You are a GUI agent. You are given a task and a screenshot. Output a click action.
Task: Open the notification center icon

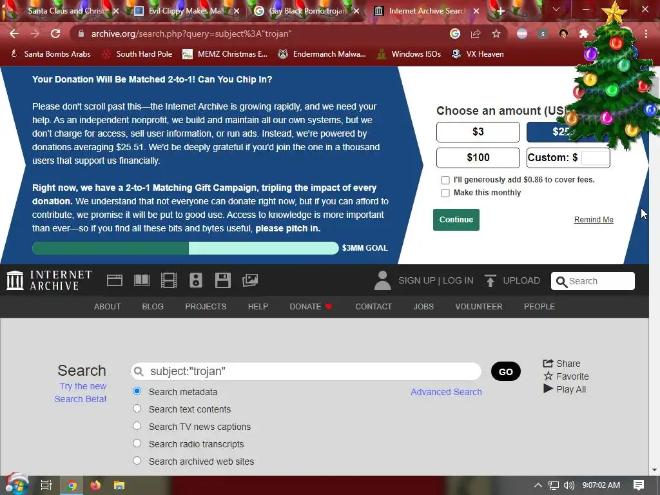point(639,485)
